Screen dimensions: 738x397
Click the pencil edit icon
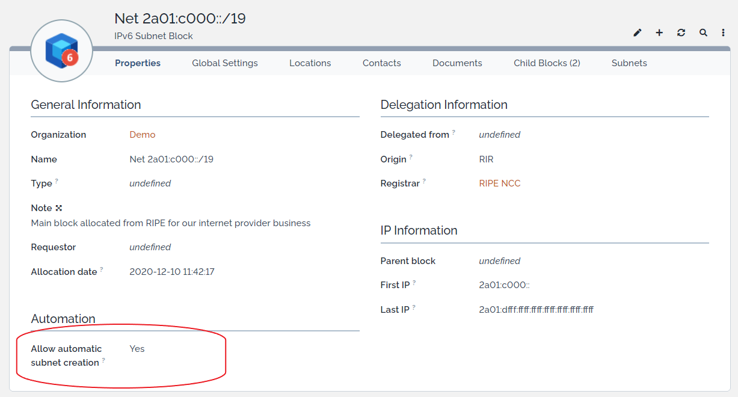[638, 32]
